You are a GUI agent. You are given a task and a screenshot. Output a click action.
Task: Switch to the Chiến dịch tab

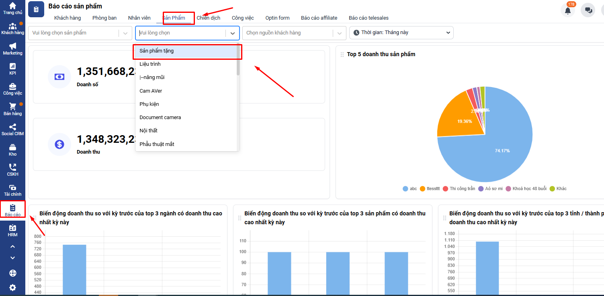(208, 18)
